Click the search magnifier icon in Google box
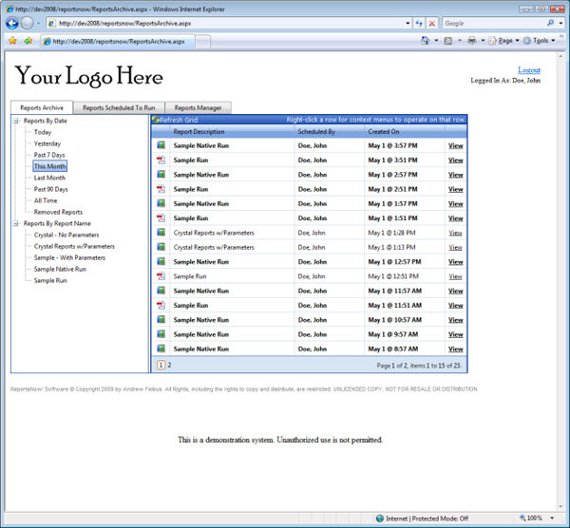 [x=550, y=23]
